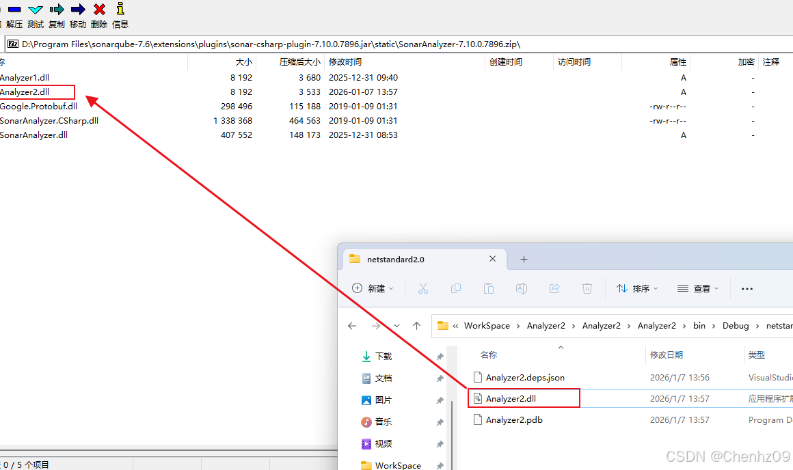Click the 创建时间 column header

506,62
